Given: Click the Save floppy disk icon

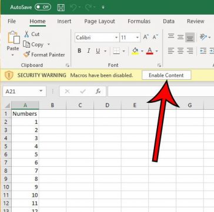Looking at the screenshot, I should [x=61, y=8].
